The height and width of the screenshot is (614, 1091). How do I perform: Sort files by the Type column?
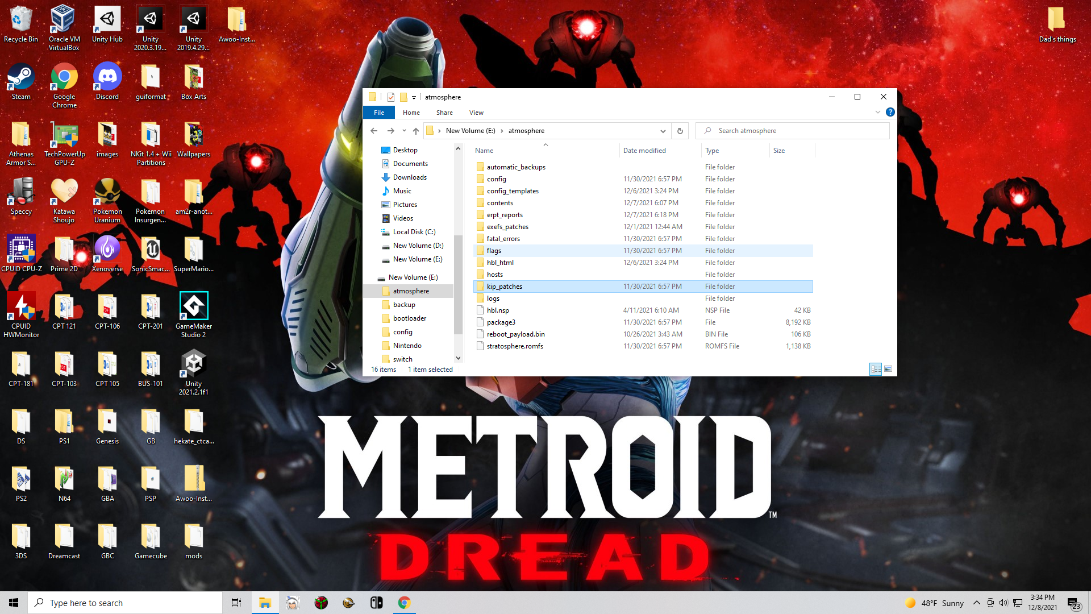[735, 151]
